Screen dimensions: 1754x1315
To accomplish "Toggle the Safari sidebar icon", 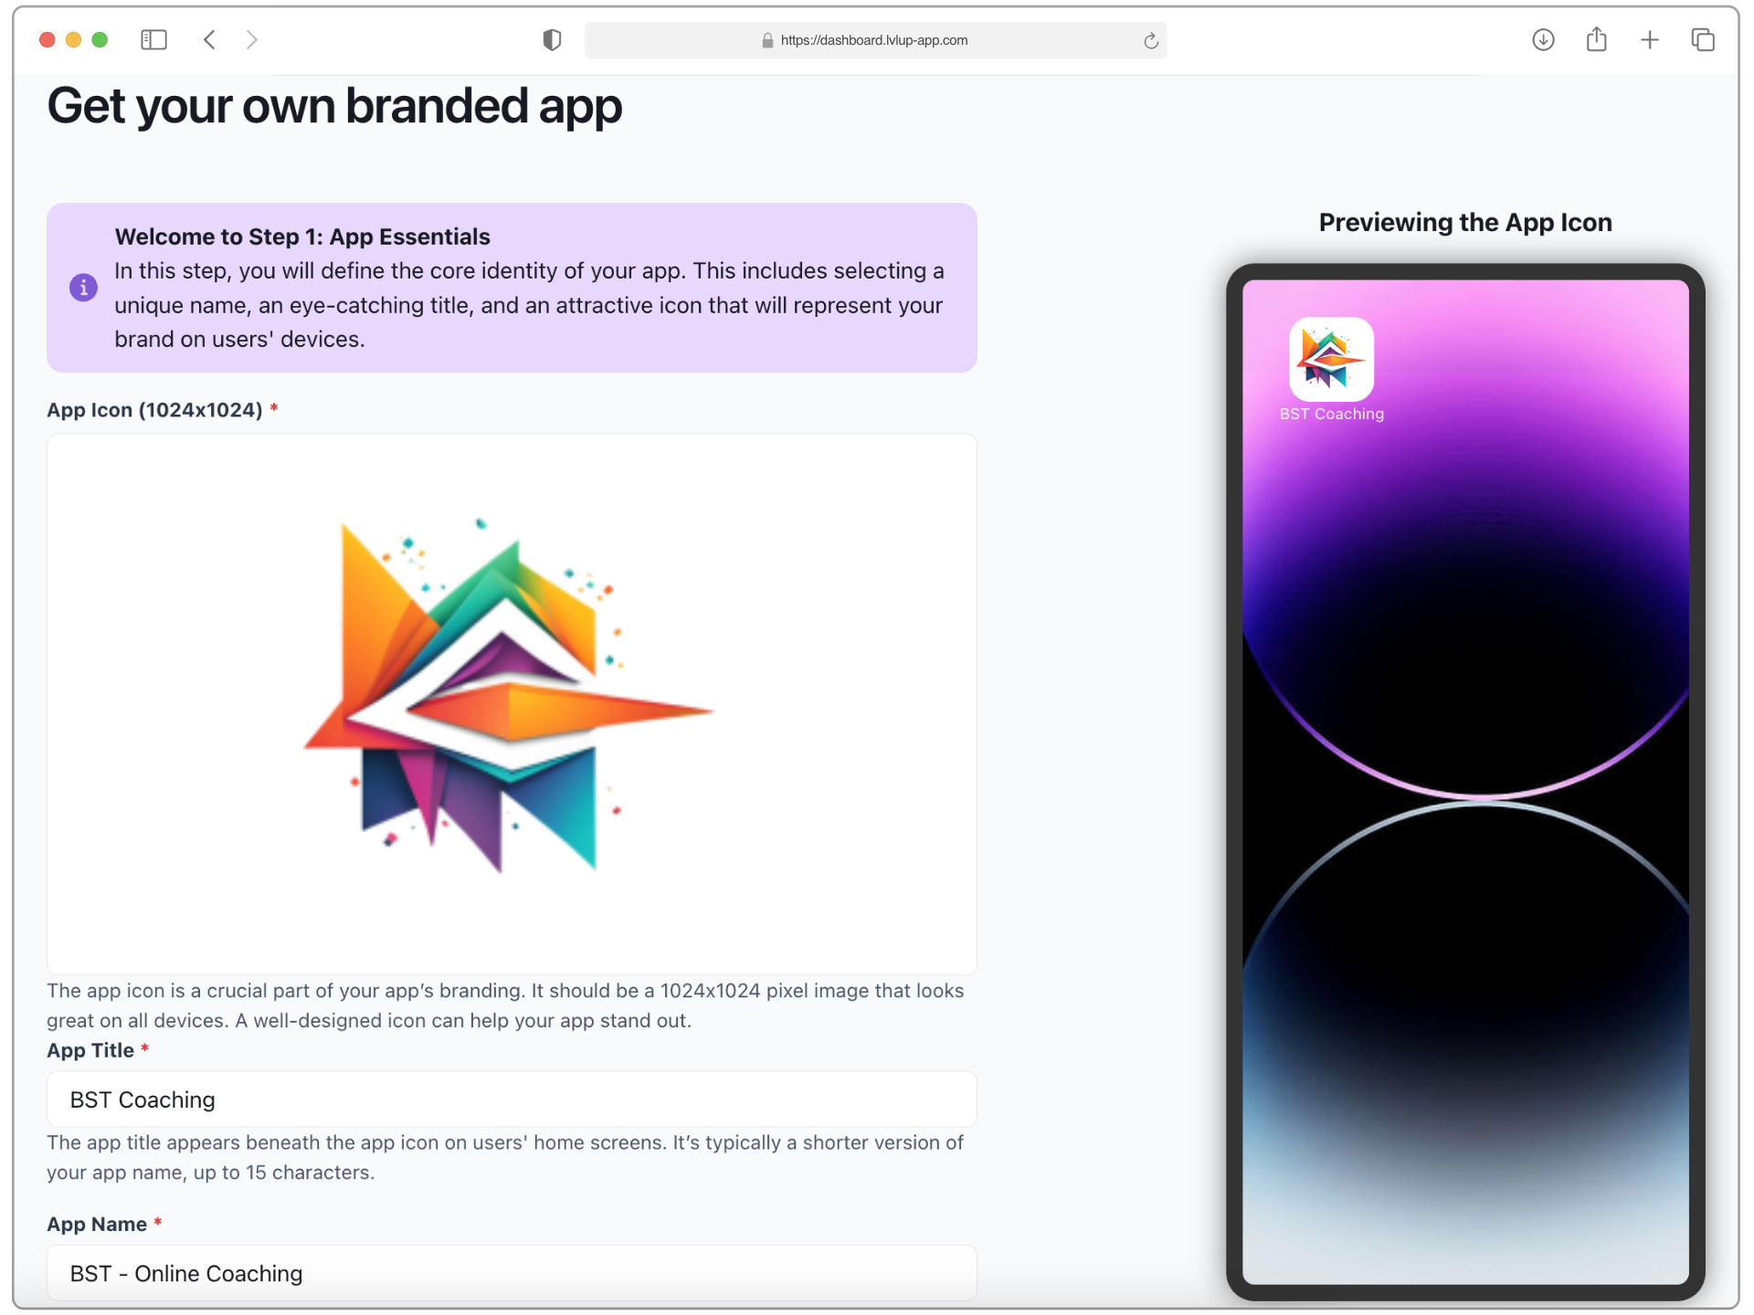I will coord(153,40).
